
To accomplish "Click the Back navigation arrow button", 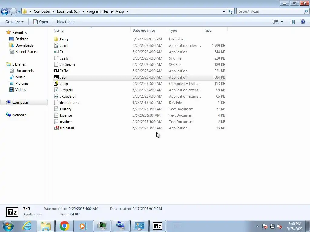I will (x=5, y=11).
